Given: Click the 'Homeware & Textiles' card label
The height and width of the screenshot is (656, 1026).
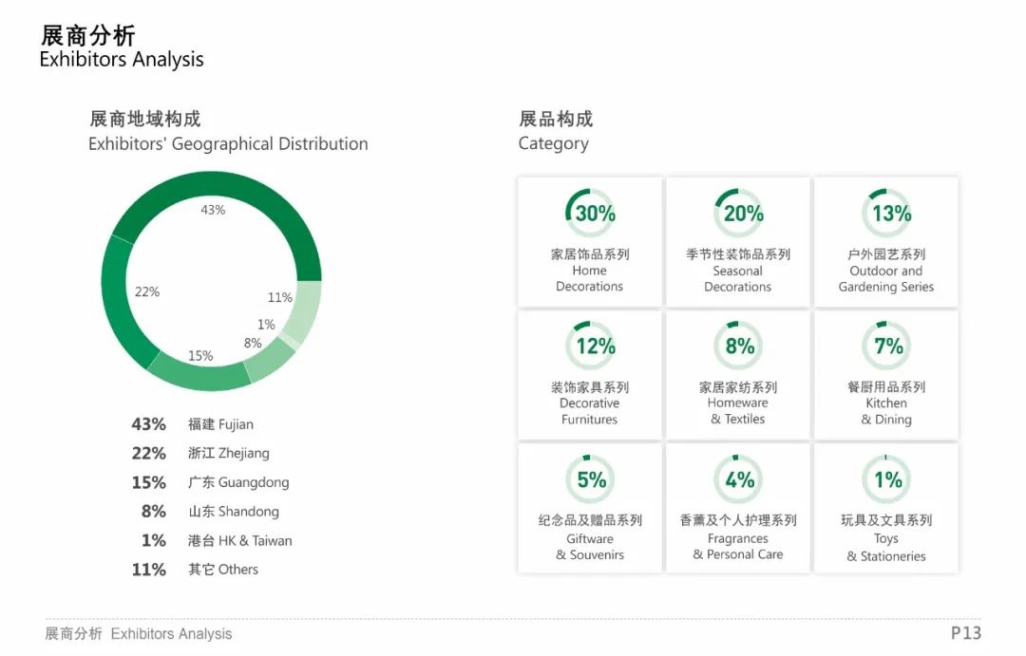Looking at the screenshot, I should pos(737,411).
